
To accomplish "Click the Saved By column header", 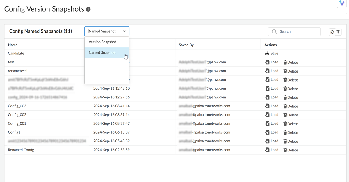I will click(x=186, y=45).
